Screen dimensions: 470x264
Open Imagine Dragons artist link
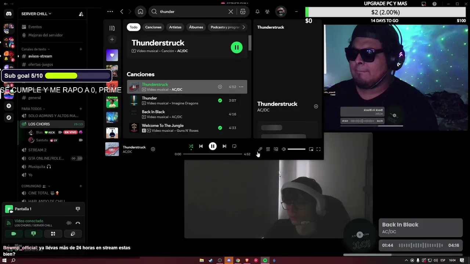click(x=185, y=103)
